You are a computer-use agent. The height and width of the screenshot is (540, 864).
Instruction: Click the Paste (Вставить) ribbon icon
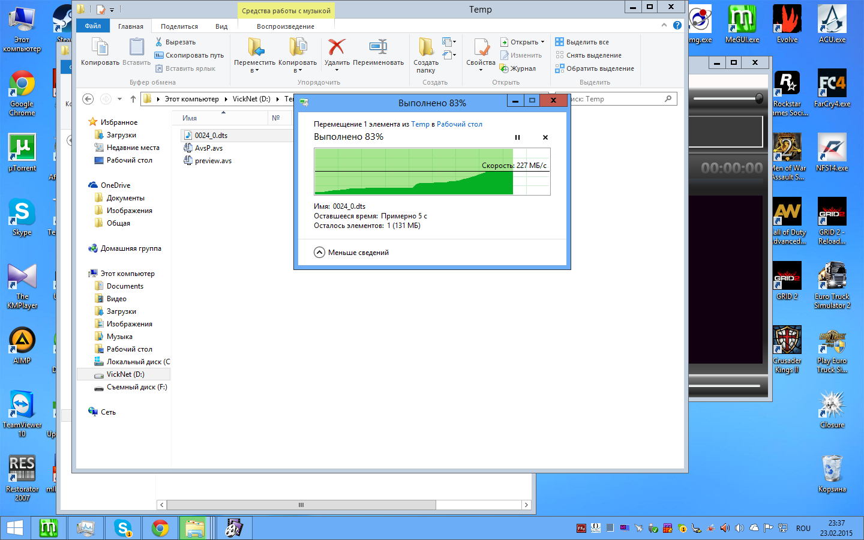(x=137, y=47)
